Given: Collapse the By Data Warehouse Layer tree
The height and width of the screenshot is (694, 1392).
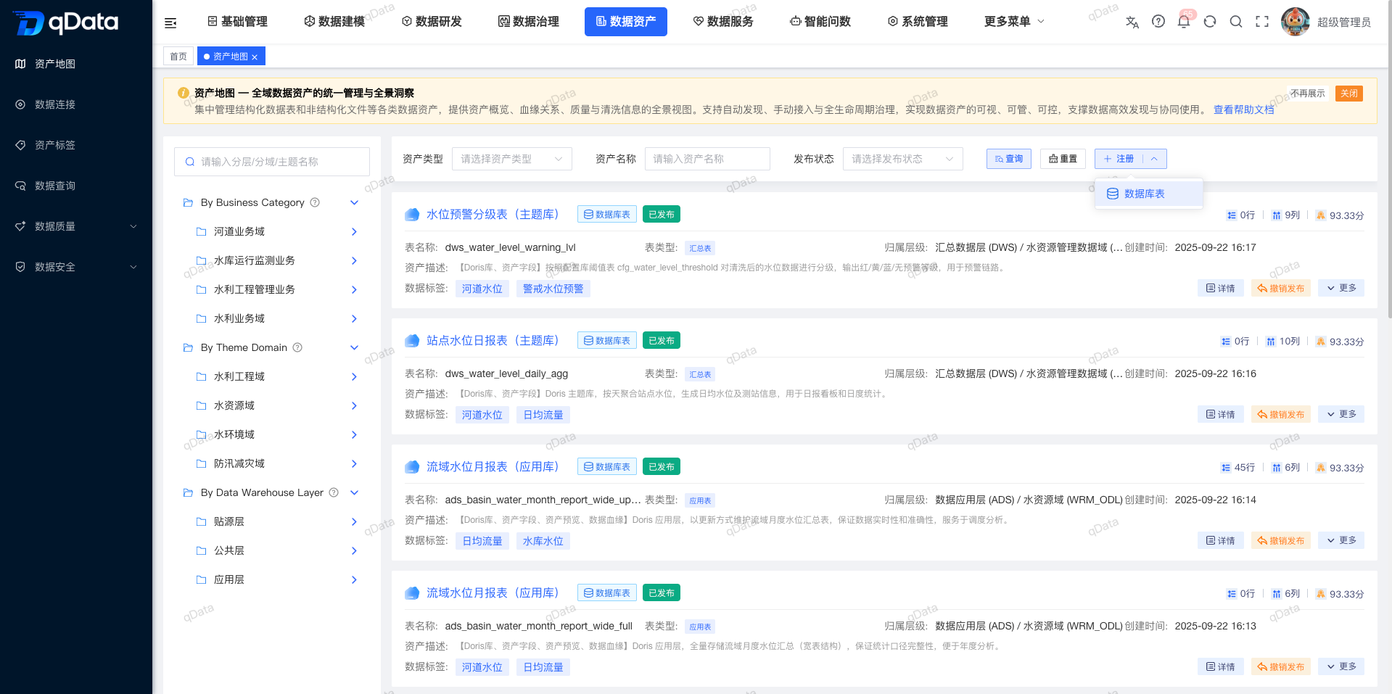Looking at the screenshot, I should [x=354, y=492].
